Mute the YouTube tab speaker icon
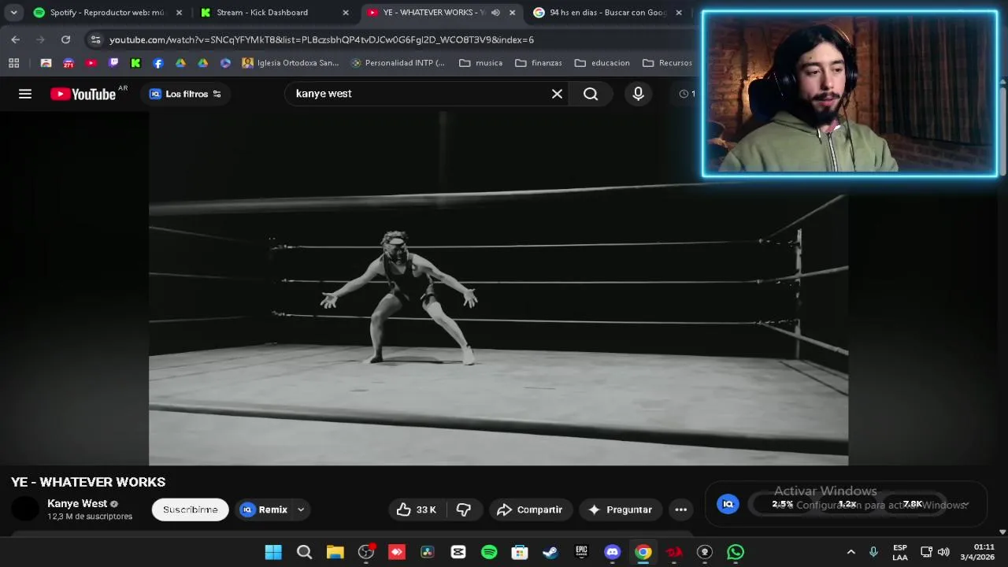Screen dimensions: 1008x567 coord(495,13)
